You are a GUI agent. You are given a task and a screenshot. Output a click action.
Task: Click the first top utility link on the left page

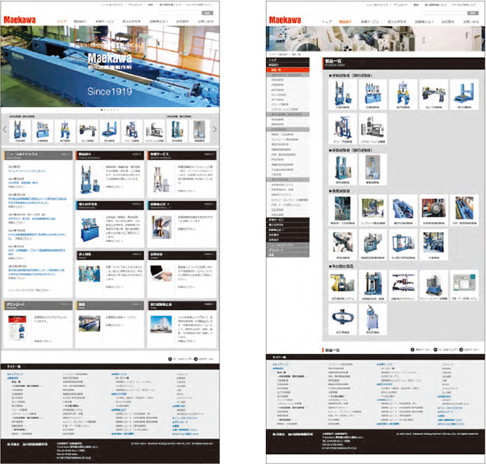coord(112,5)
